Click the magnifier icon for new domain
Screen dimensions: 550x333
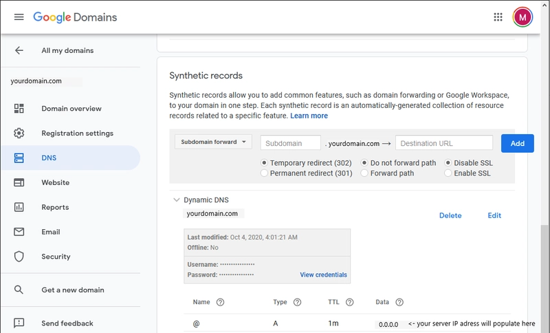[x=19, y=290]
